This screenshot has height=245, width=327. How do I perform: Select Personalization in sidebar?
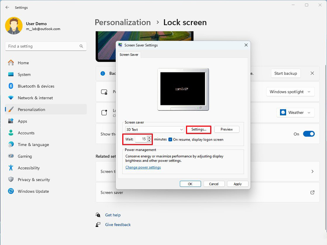click(x=46, y=109)
